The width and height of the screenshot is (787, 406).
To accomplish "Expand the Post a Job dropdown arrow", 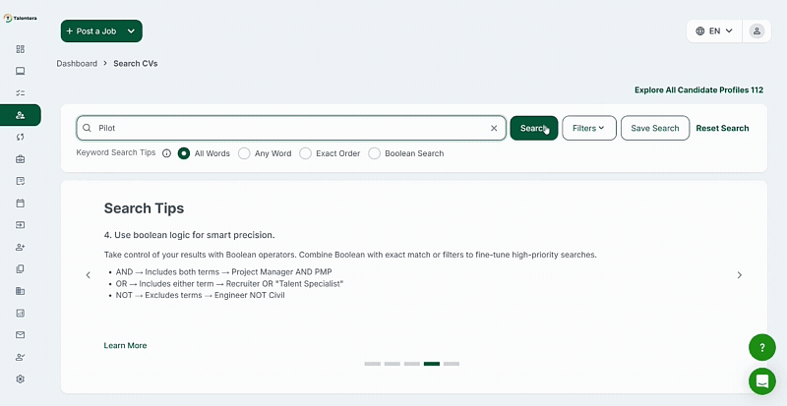I will click(131, 31).
